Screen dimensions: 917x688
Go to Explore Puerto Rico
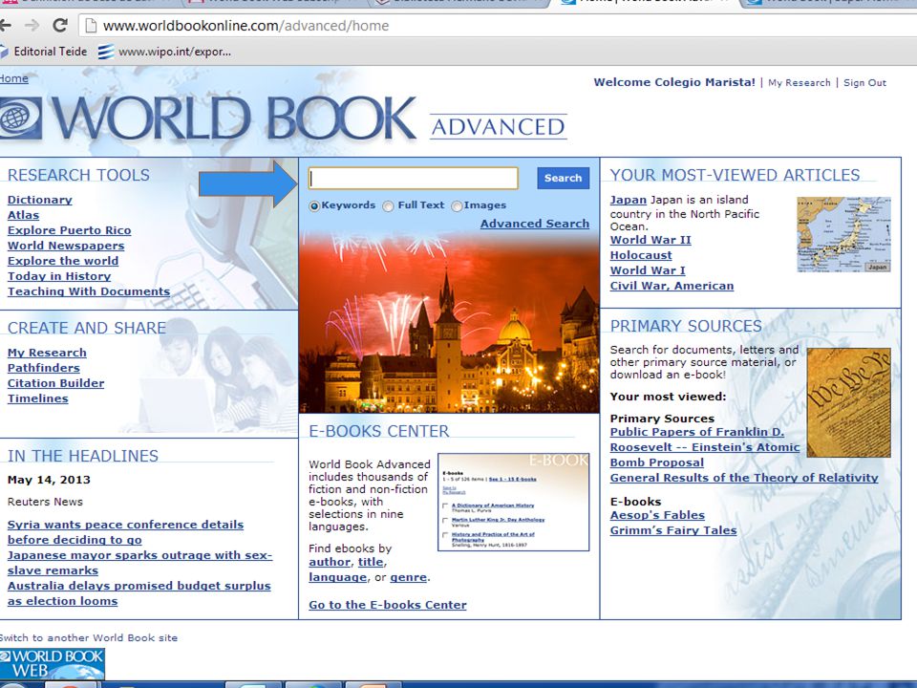click(69, 230)
